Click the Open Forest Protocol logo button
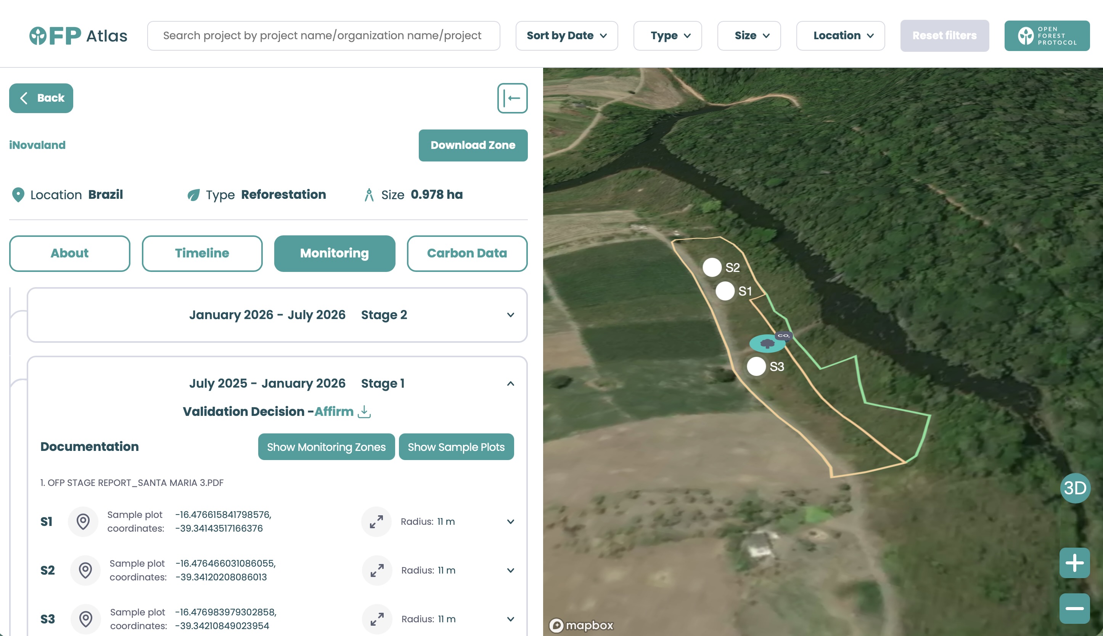This screenshot has width=1103, height=636. [1047, 36]
